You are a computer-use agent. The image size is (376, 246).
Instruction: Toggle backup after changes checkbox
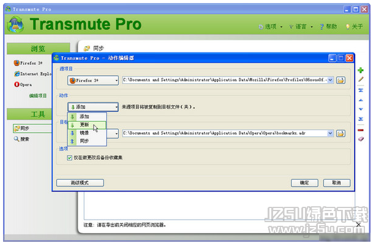coord(70,158)
